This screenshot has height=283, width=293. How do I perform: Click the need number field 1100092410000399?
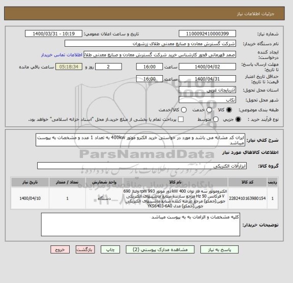point(207,34)
